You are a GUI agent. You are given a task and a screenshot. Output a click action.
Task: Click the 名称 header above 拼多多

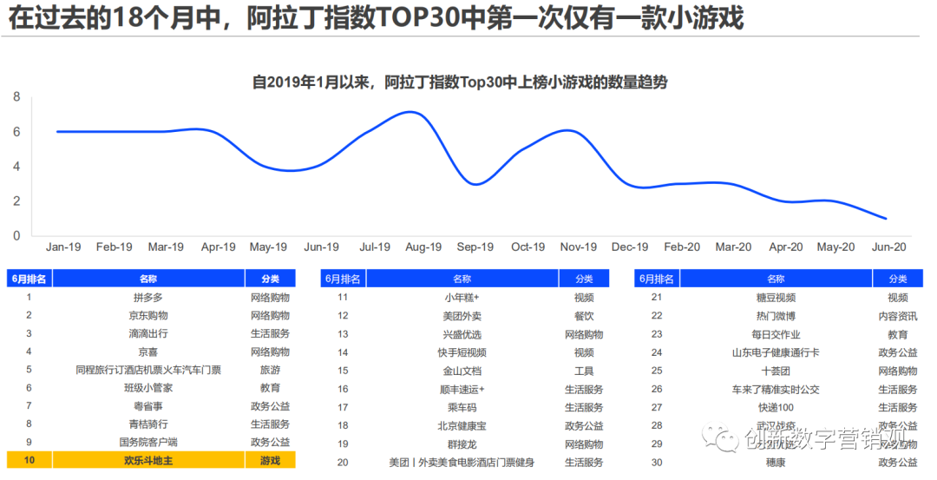point(148,279)
